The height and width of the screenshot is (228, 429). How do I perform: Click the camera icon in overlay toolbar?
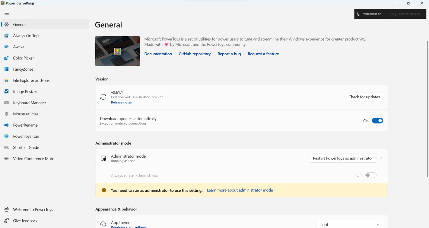394,14
